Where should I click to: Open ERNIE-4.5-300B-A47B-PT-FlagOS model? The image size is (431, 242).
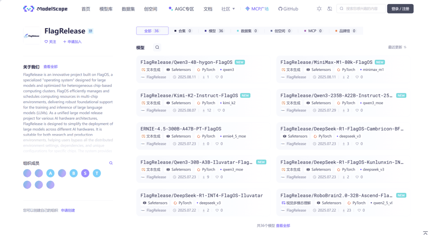click(181, 129)
